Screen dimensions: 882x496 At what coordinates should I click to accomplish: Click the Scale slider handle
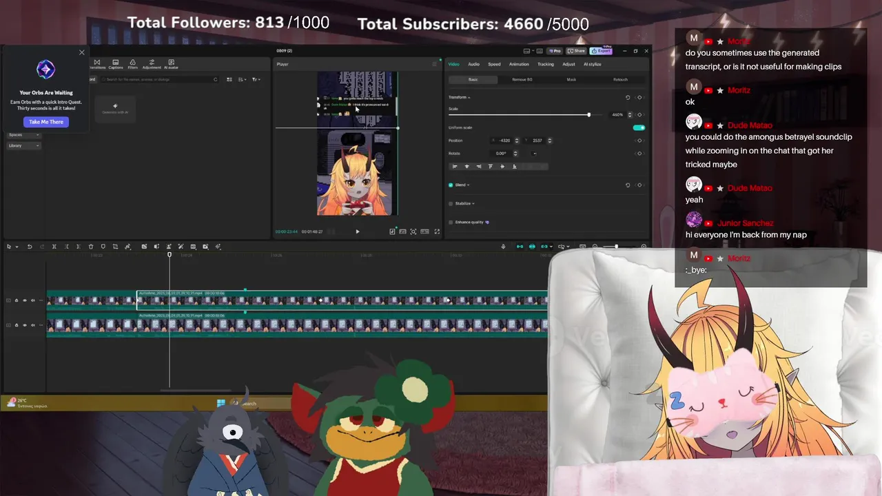(588, 114)
